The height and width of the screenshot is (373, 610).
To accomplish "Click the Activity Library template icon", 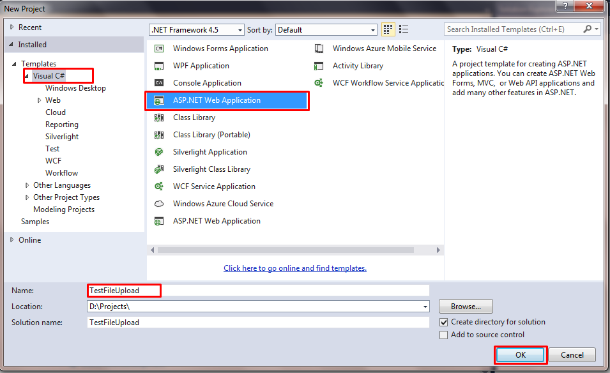I will 319,66.
